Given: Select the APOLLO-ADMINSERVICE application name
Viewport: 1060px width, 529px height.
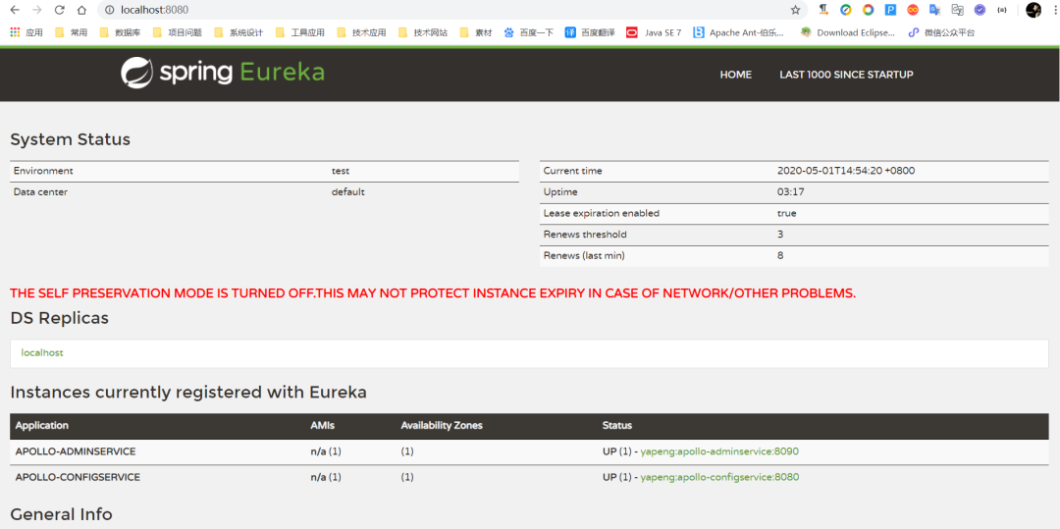Looking at the screenshot, I should [76, 451].
